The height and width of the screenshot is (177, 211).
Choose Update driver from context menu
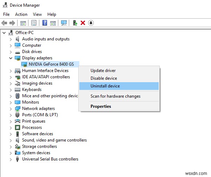pos(119,71)
